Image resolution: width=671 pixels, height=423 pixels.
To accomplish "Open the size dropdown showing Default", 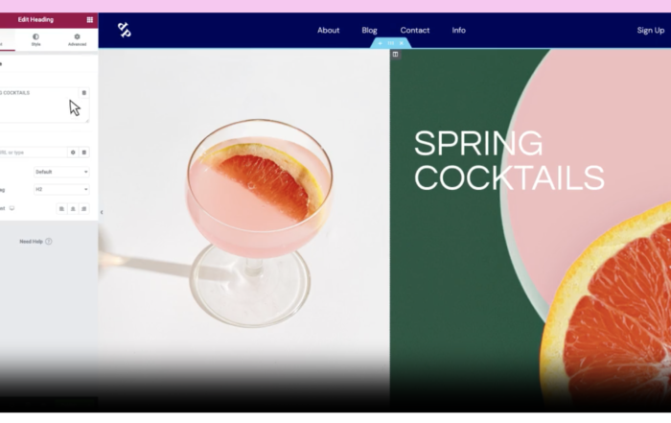I will pos(61,172).
